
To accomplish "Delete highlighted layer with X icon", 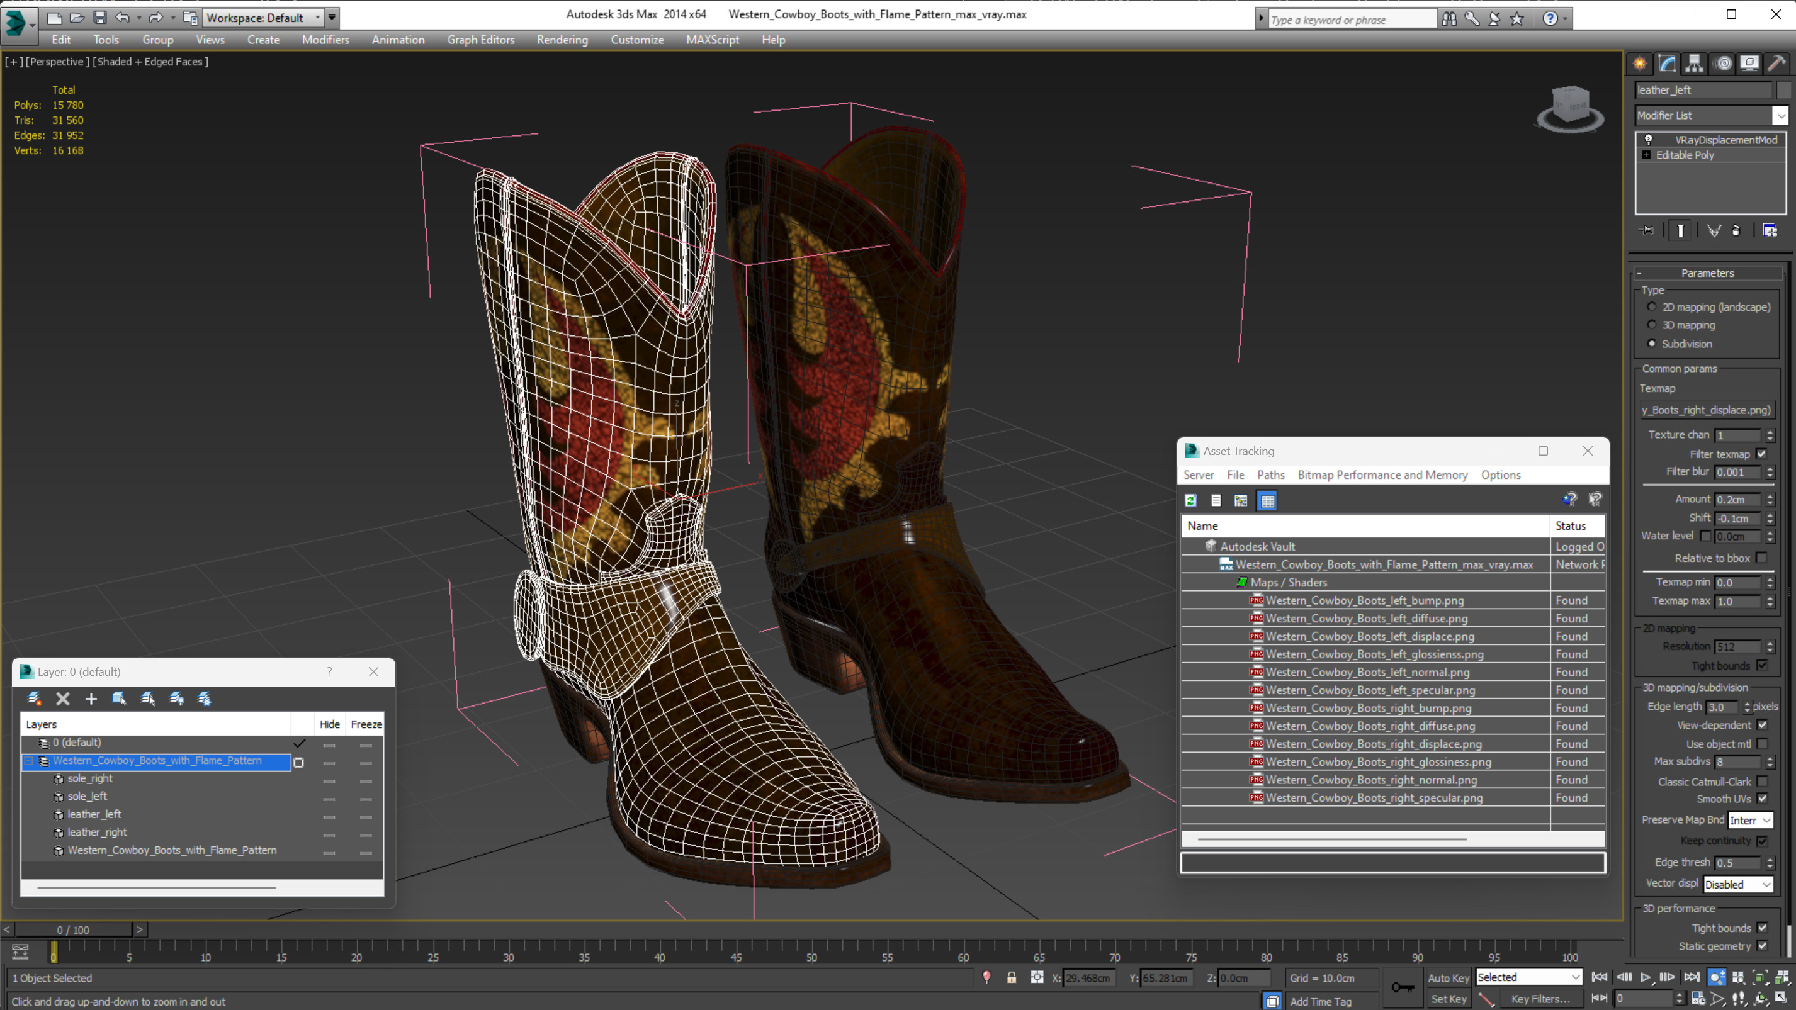I will click(x=63, y=699).
